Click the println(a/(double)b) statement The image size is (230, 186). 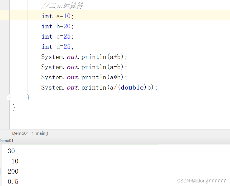click(x=99, y=87)
